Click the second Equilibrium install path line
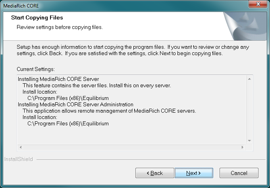 tap(68, 123)
